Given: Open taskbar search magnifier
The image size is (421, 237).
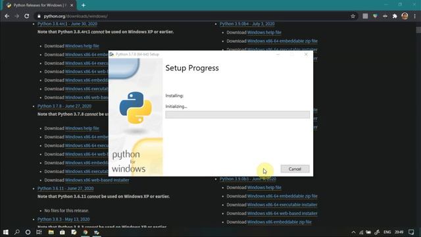Looking at the screenshot, I should [x=17, y=232].
